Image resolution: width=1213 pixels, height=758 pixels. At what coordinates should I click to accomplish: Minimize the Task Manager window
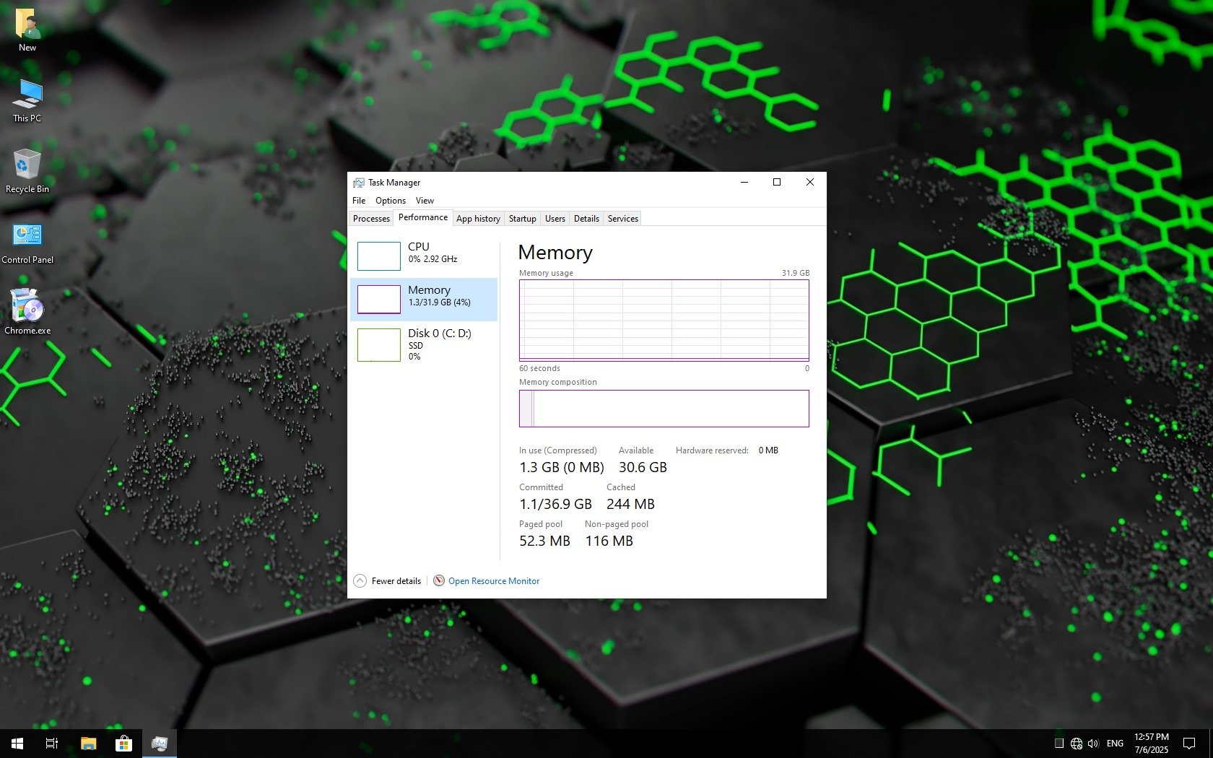pos(744,183)
